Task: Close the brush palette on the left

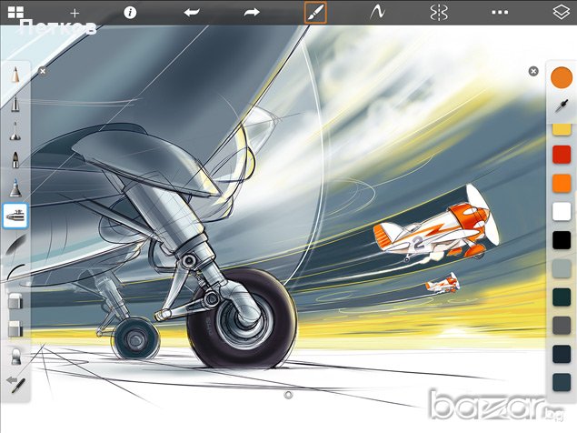Action: [42, 70]
